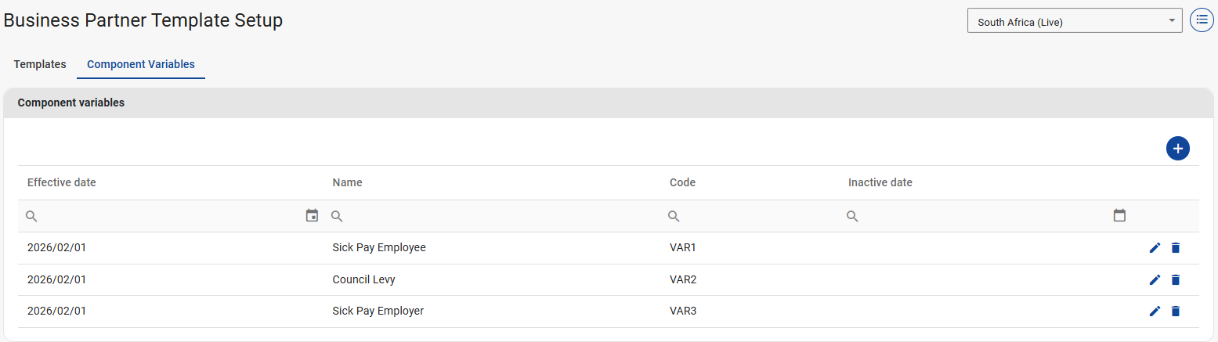Focus the Effective date filter field
Image resolution: width=1218 pixels, height=342 pixels.
tap(164, 216)
